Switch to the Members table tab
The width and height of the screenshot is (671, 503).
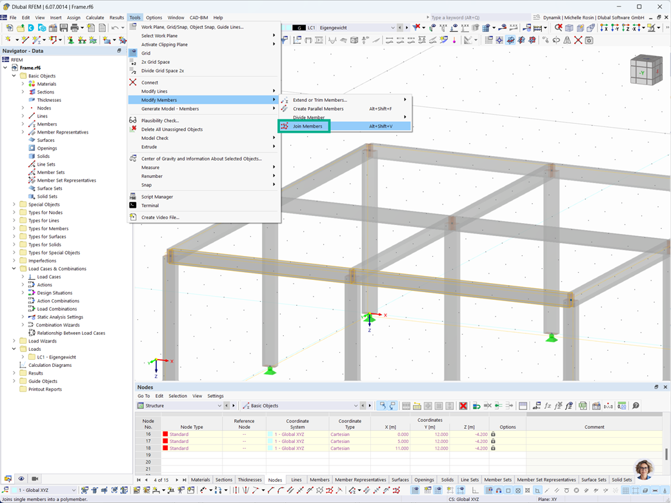tap(319, 480)
